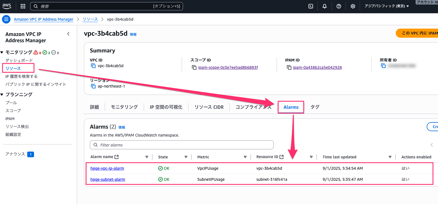Viewport: 438px width, 204px height.
Task: Toggle the hamburger navigation menu button
Action: click(x=6, y=19)
